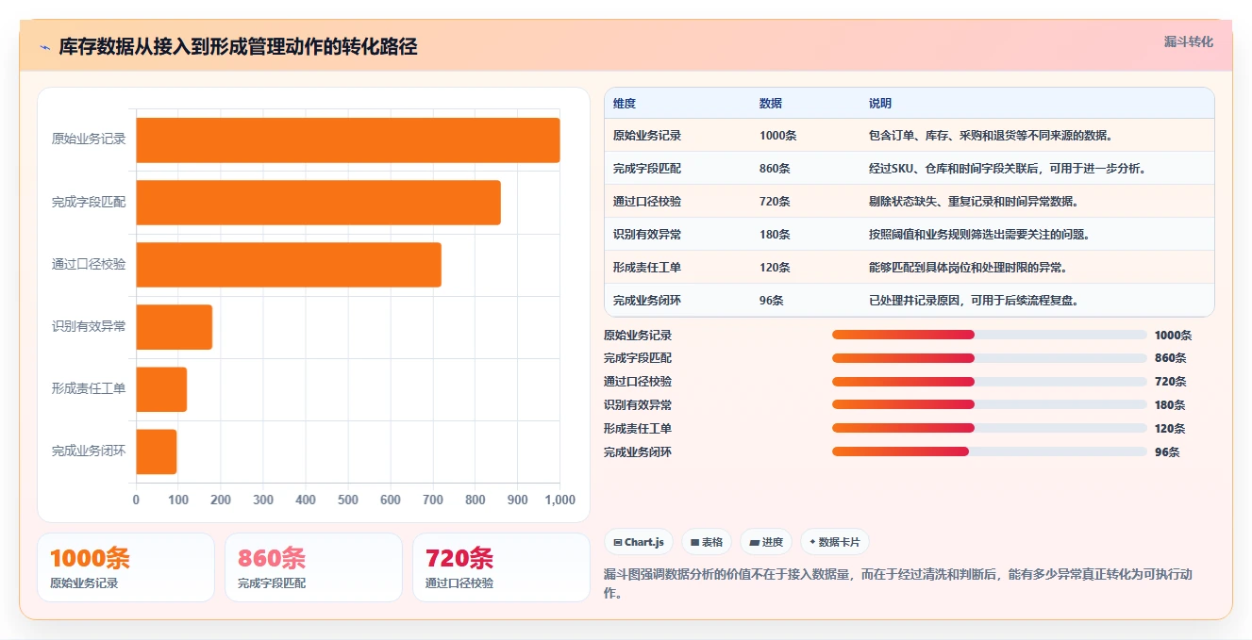Click the 180条 value beside the progress list
This screenshot has height=640, width=1252.
click(1170, 405)
